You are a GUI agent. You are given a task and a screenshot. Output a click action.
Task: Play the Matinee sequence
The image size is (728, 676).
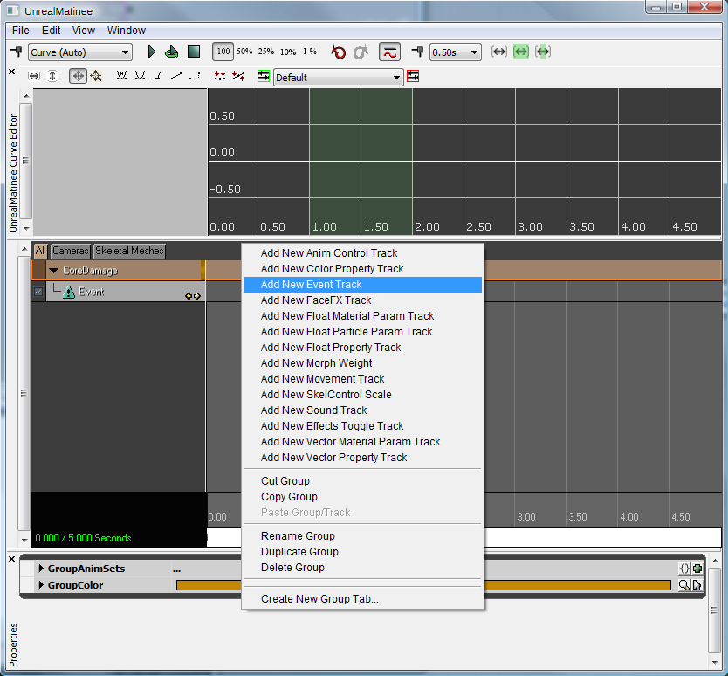point(151,52)
